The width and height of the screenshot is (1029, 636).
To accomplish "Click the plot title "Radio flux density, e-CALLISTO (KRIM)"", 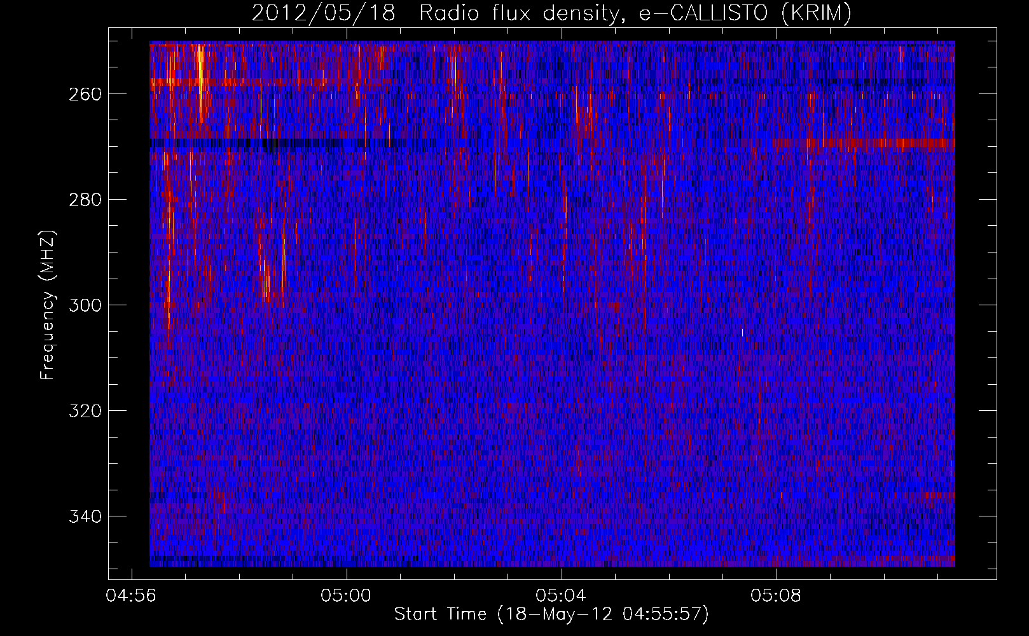I will tap(635, 13).
